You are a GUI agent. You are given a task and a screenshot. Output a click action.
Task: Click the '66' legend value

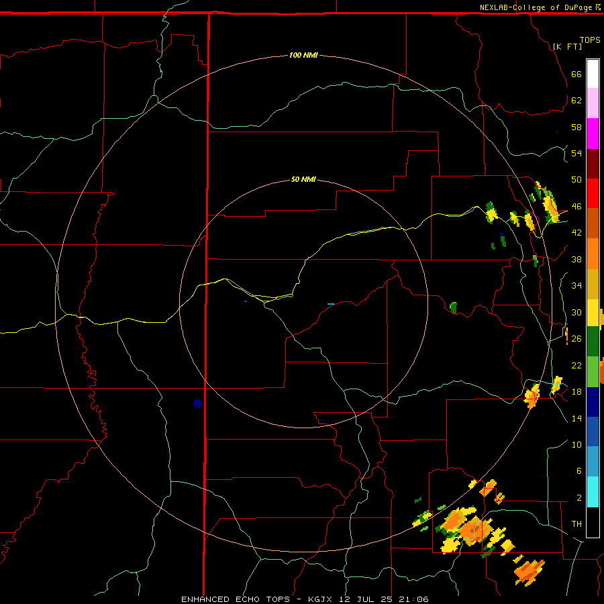pos(576,74)
